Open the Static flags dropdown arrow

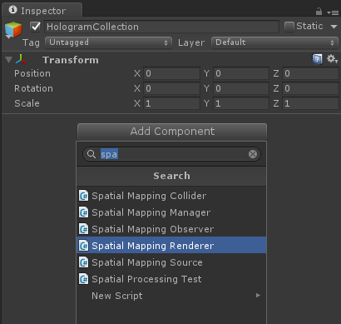tap(334, 27)
